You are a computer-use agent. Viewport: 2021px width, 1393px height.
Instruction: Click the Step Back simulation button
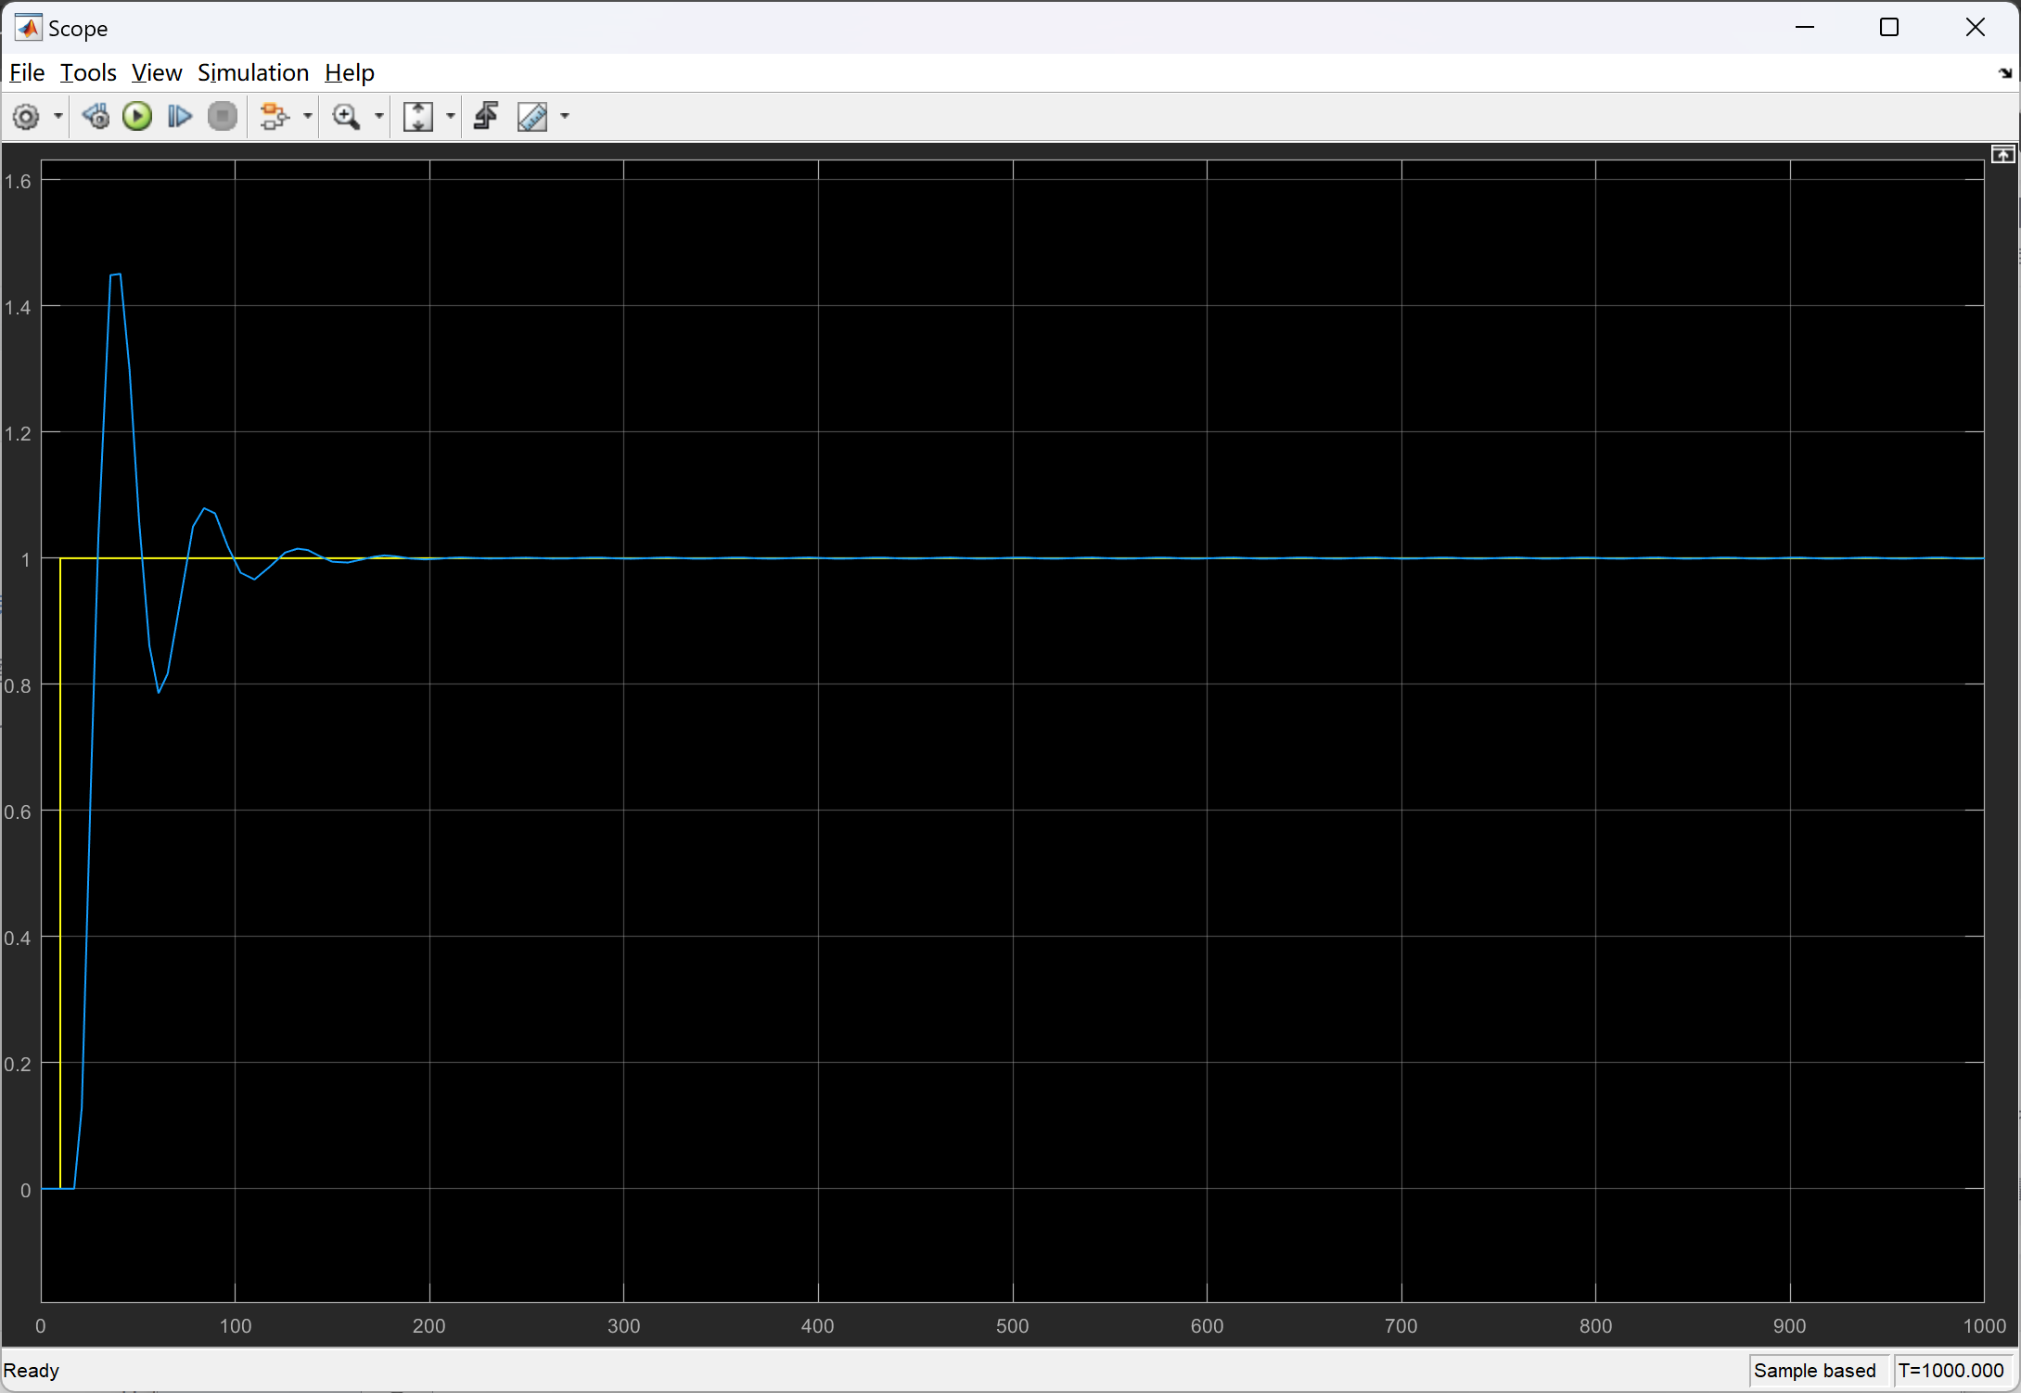[96, 117]
